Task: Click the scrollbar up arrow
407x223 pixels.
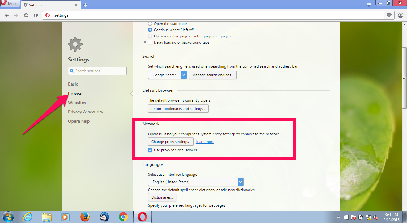Action: tap(404, 24)
